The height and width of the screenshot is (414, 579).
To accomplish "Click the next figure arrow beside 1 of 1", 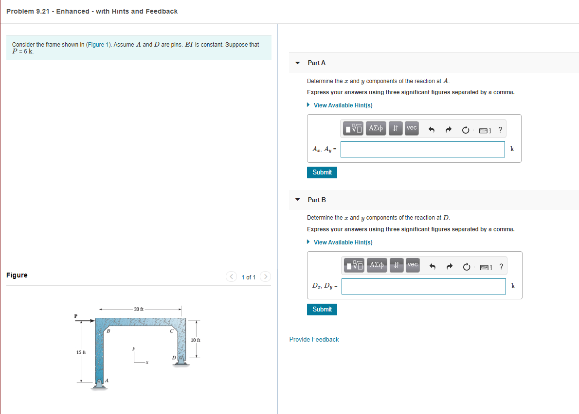I will (265, 276).
